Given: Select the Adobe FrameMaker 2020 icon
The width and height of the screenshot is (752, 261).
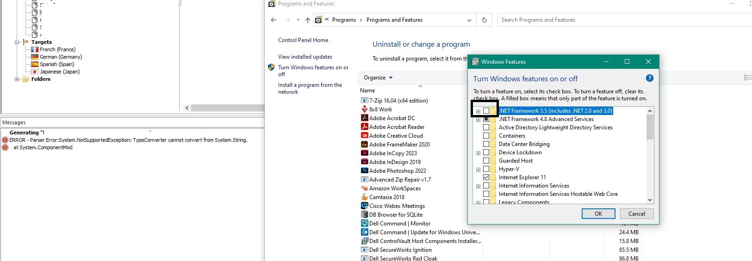Looking at the screenshot, I should coord(365,144).
